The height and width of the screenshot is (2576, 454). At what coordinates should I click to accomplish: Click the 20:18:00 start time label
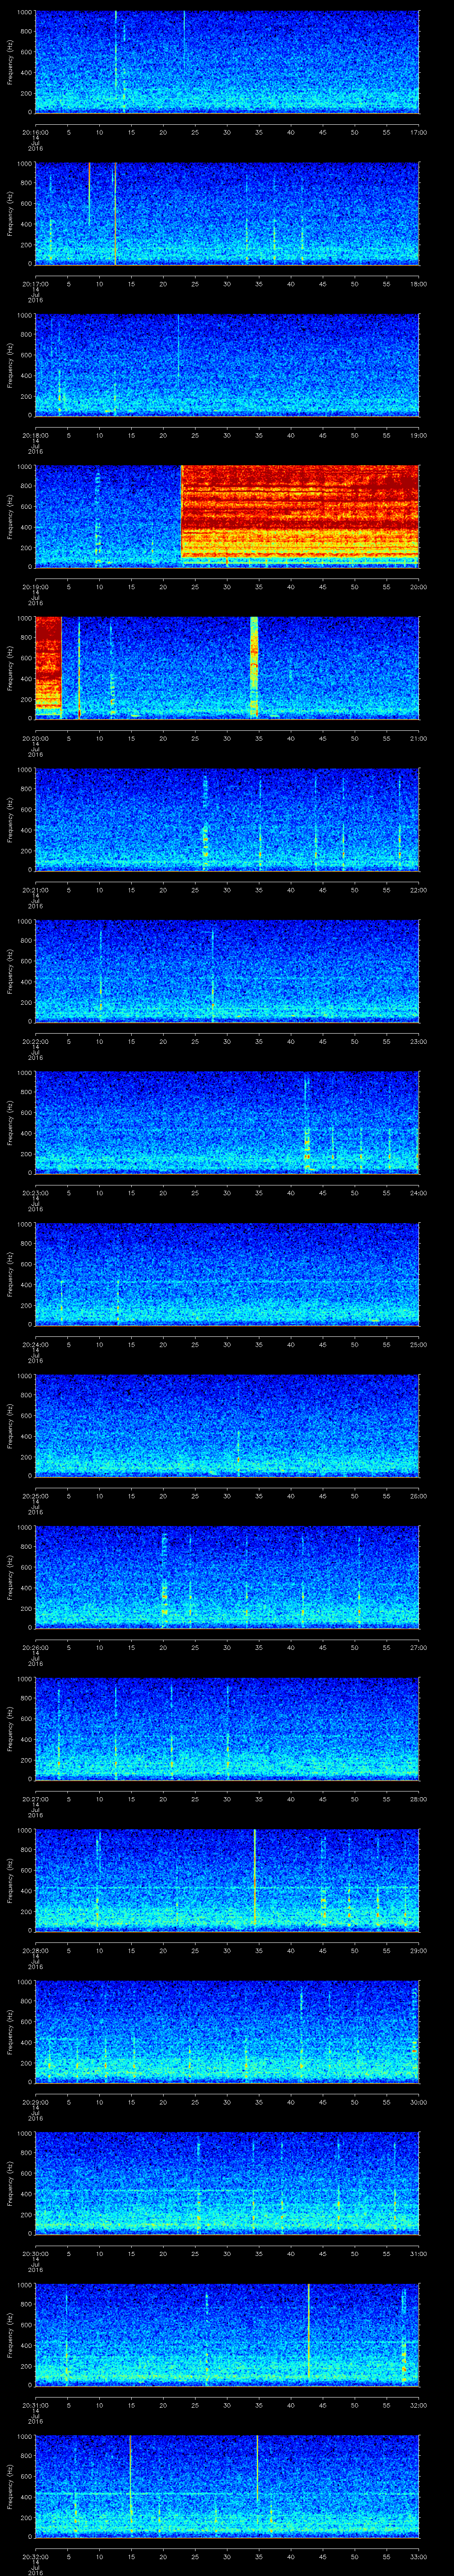[35, 434]
